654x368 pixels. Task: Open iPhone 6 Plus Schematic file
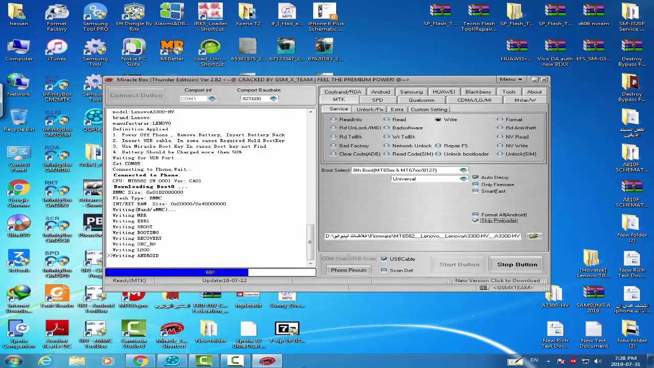pos(325,18)
